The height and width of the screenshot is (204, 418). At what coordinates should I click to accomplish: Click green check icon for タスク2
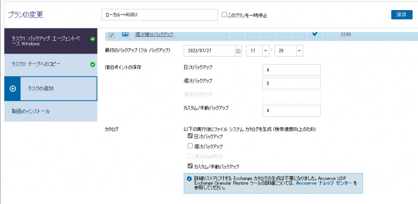93,65
